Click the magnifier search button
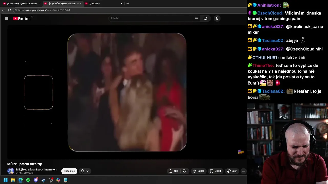Viewport: 328px width, 184px height. pyautogui.click(x=206, y=18)
